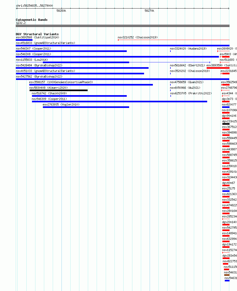The image size is (237, 291).
Task: Click the DGV Structural Variants track title
Action: [37, 34]
